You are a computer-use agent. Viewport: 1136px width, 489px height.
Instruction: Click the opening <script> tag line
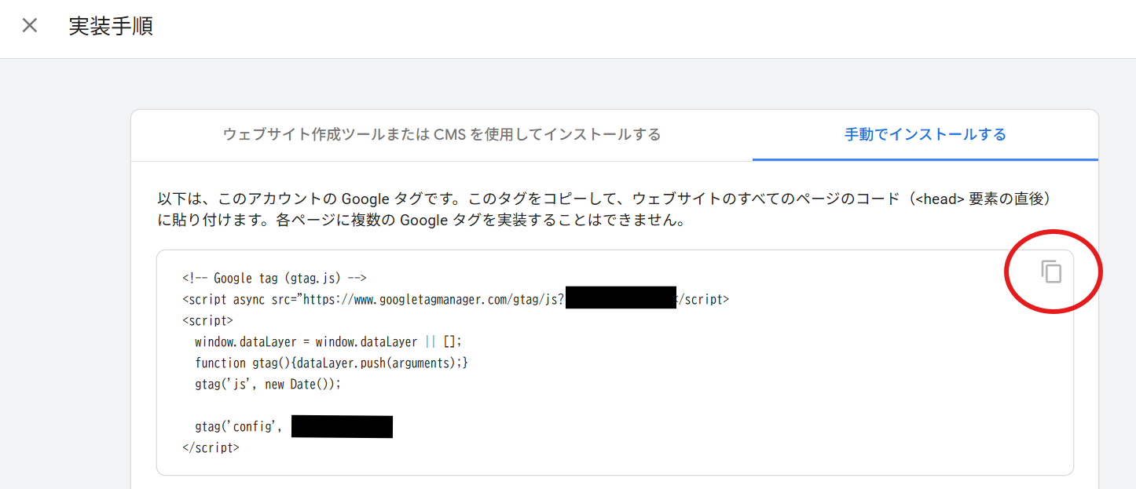pyautogui.click(x=207, y=320)
